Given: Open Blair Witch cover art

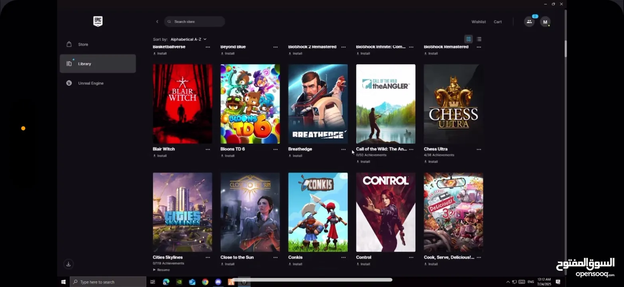Looking at the screenshot, I should 182,104.
